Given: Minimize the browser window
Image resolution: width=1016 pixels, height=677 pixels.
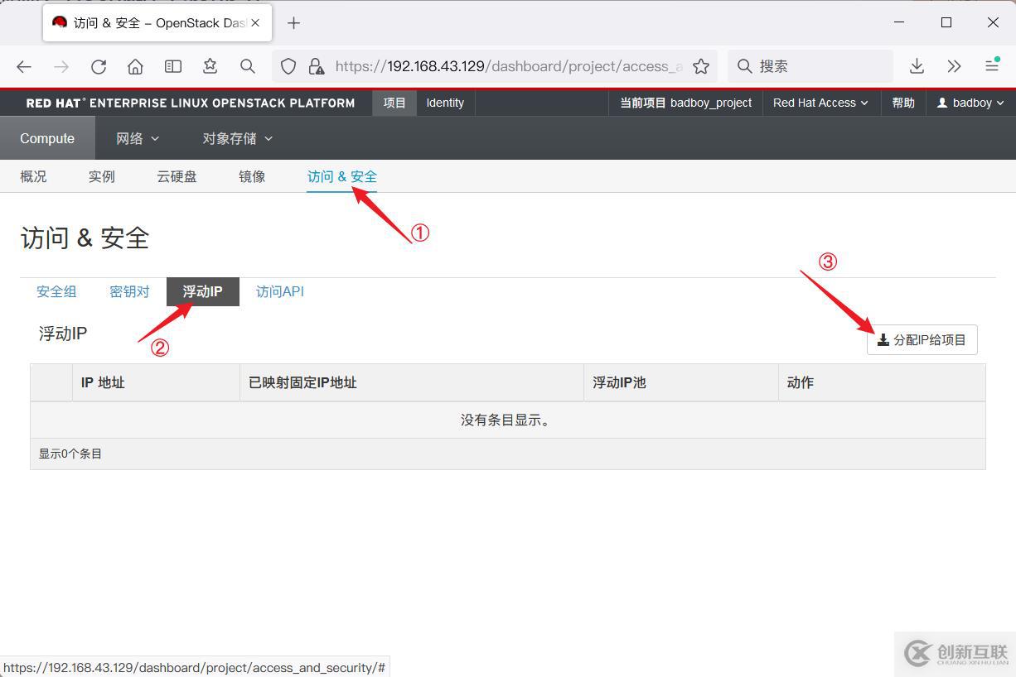Looking at the screenshot, I should pyautogui.click(x=899, y=23).
